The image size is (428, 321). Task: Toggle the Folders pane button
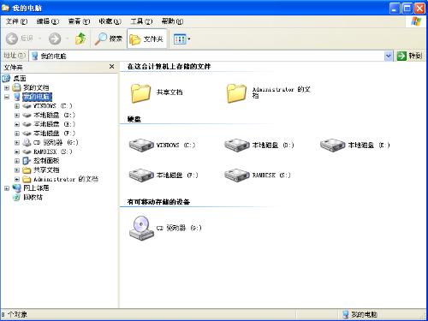point(146,39)
